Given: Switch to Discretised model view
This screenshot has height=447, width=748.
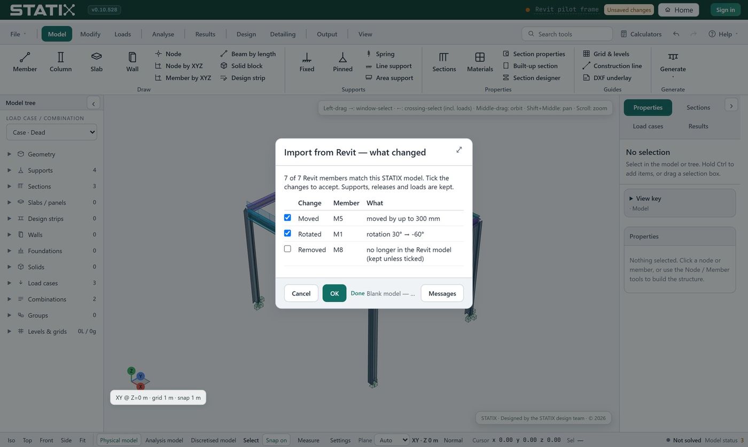Looking at the screenshot, I should pos(213,440).
